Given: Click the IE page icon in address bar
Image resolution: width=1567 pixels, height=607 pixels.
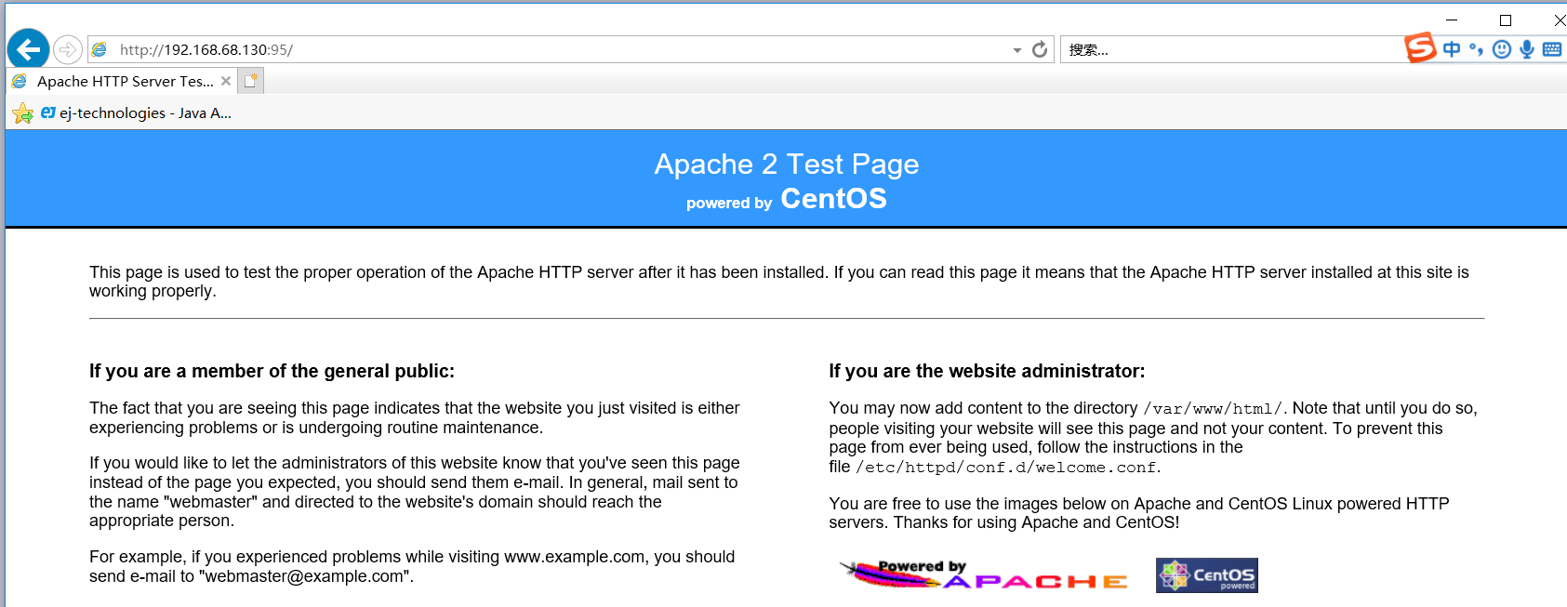Looking at the screenshot, I should [x=100, y=50].
